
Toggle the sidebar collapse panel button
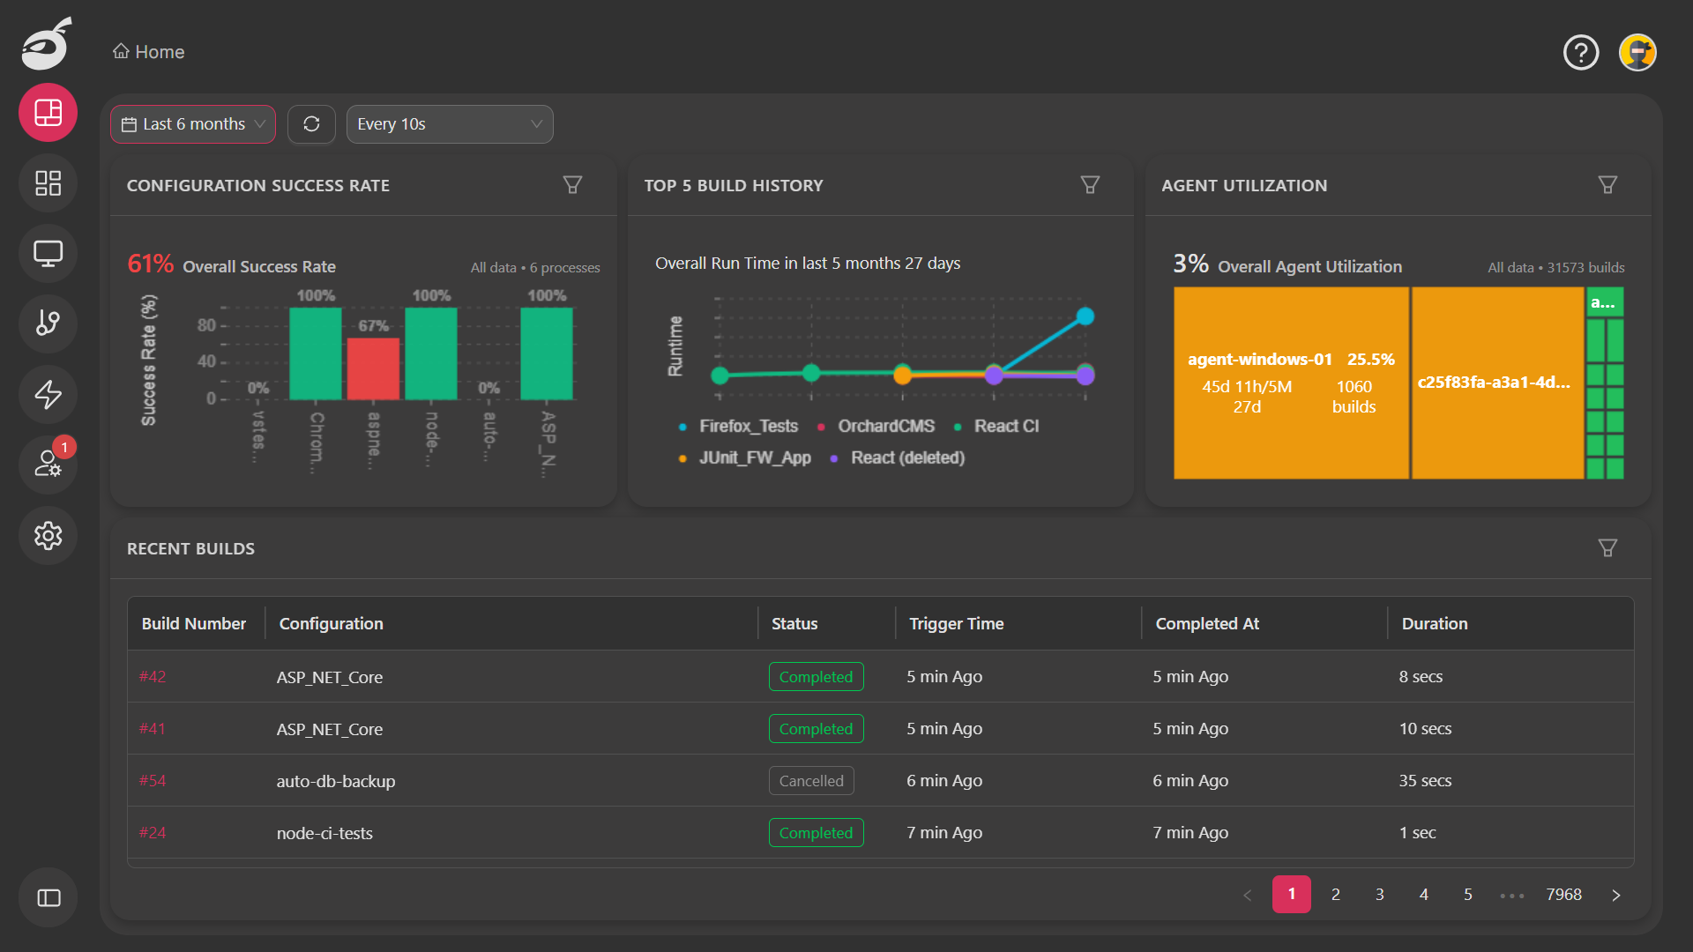tap(48, 897)
